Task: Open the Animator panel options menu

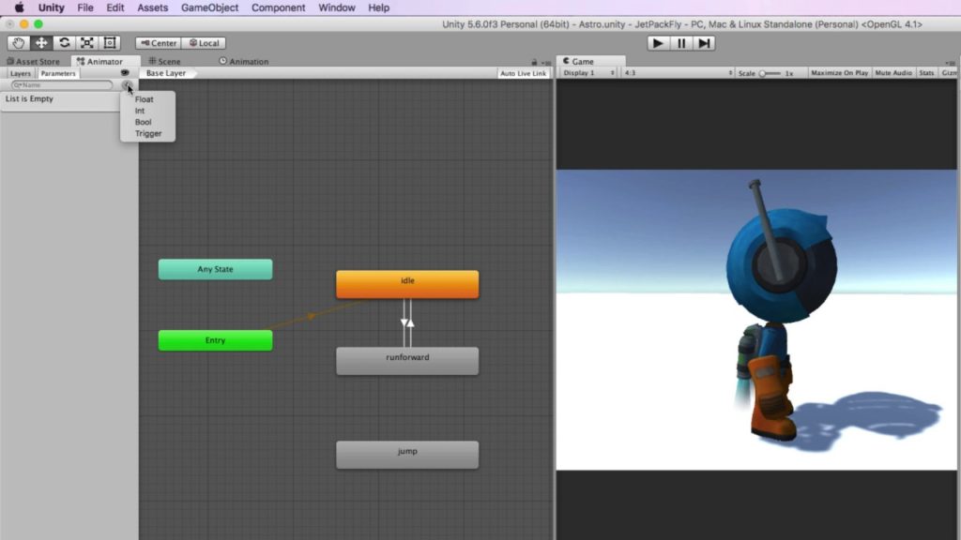Action: point(546,63)
